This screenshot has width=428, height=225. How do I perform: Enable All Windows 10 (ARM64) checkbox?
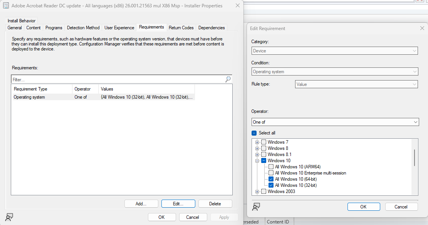(x=271, y=166)
